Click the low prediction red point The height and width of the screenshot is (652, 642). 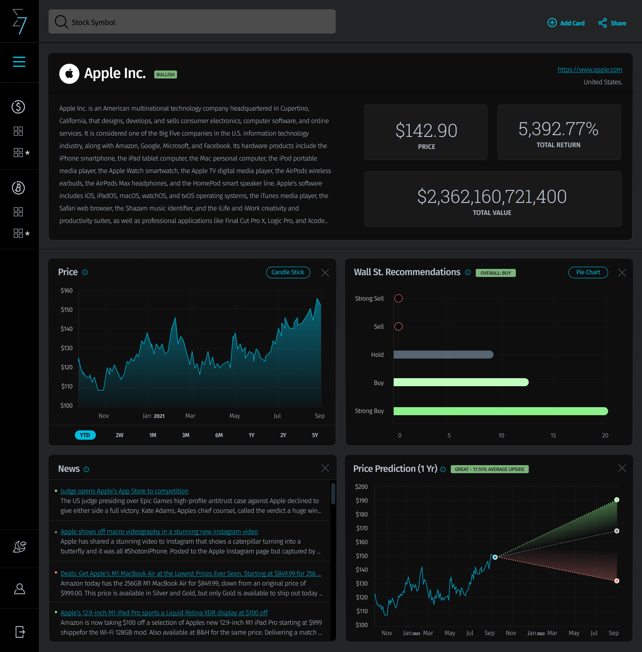[617, 581]
